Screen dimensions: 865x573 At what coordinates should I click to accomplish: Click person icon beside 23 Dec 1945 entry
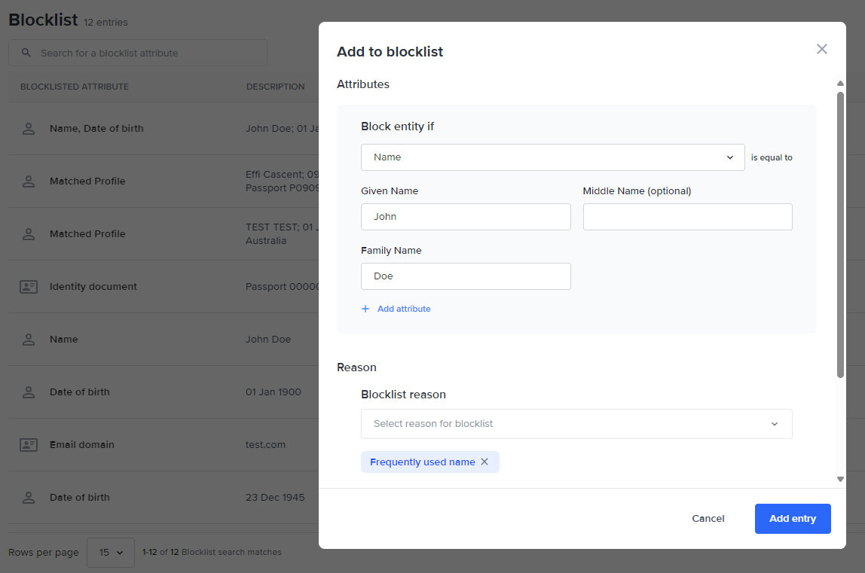click(29, 498)
